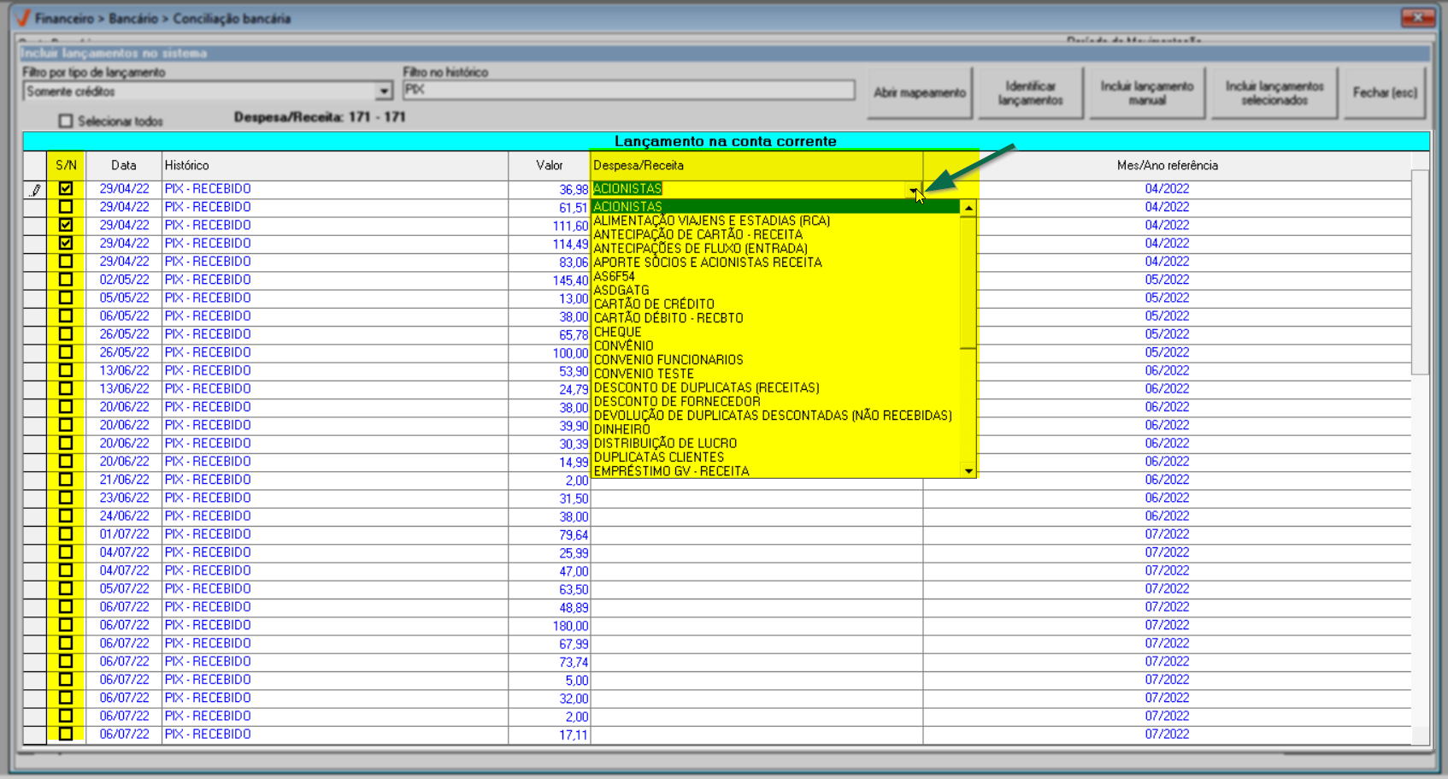
Task: Click the pencil edit icon in first row
Action: (x=35, y=190)
